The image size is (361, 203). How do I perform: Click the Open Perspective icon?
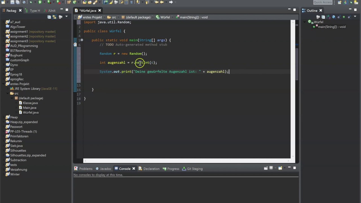pos(340,2)
